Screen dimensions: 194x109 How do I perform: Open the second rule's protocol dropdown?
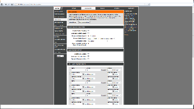(x=119, y=83)
